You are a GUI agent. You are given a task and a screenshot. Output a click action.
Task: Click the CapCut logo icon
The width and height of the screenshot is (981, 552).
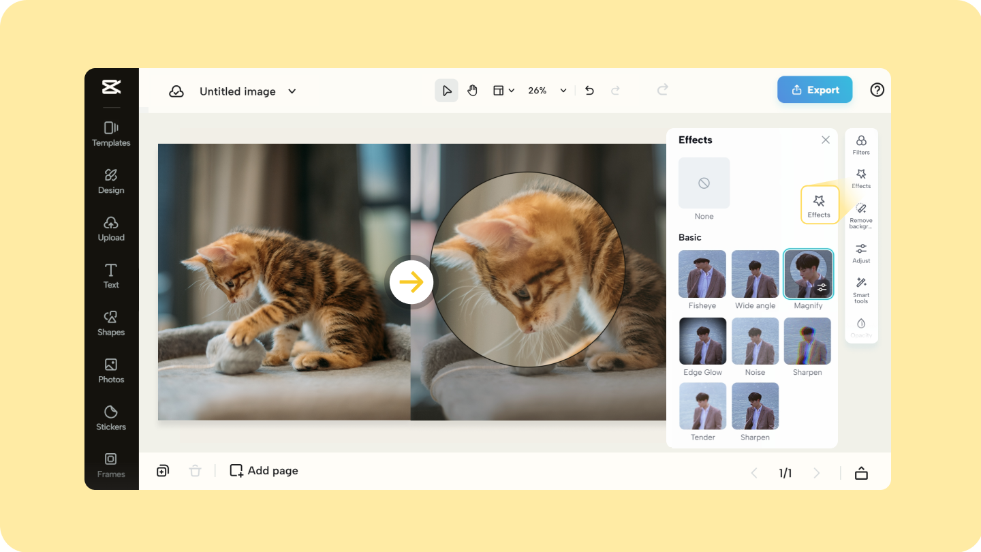pyautogui.click(x=111, y=87)
